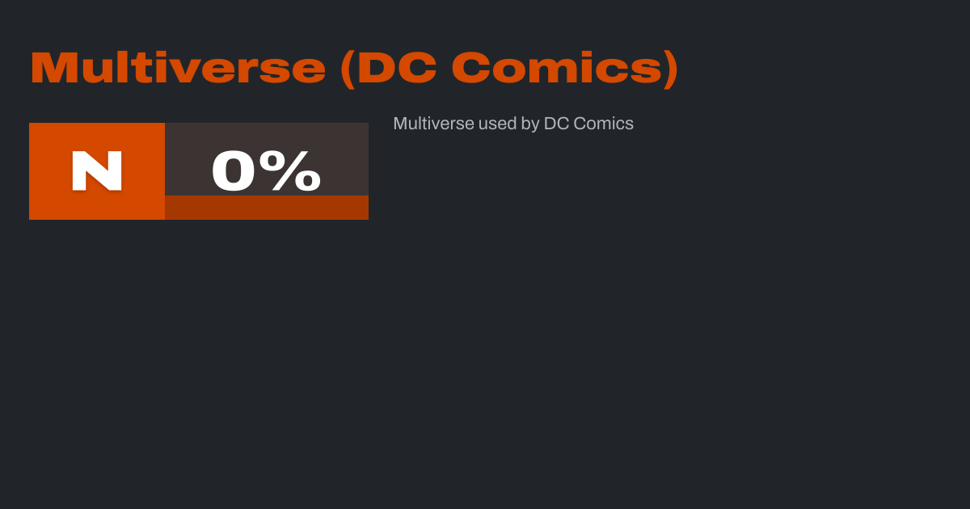Click the word "by" in the description
This screenshot has width=970, height=509.
pos(529,124)
